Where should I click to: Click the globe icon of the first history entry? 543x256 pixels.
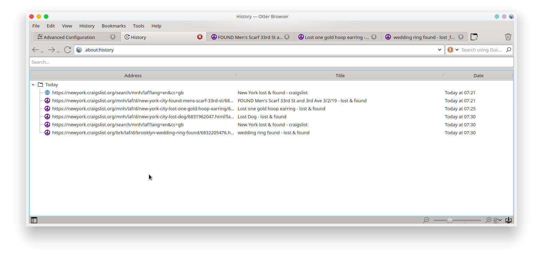coord(47,93)
